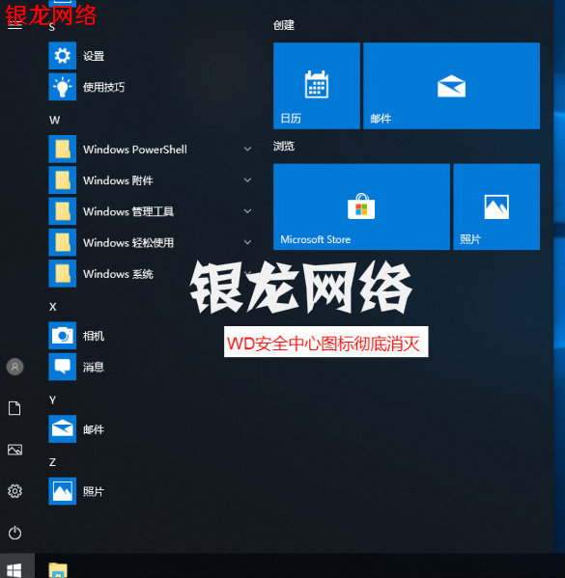Click the Windows Start button on taskbar

[x=14, y=568]
